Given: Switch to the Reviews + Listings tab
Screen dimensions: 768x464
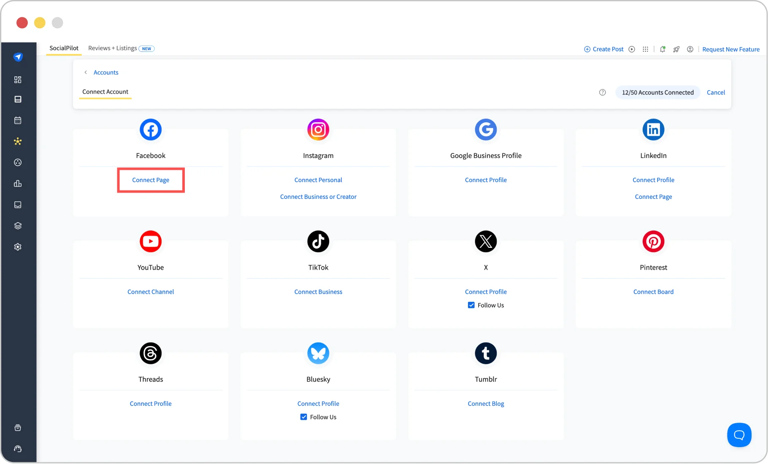Looking at the screenshot, I should point(112,48).
